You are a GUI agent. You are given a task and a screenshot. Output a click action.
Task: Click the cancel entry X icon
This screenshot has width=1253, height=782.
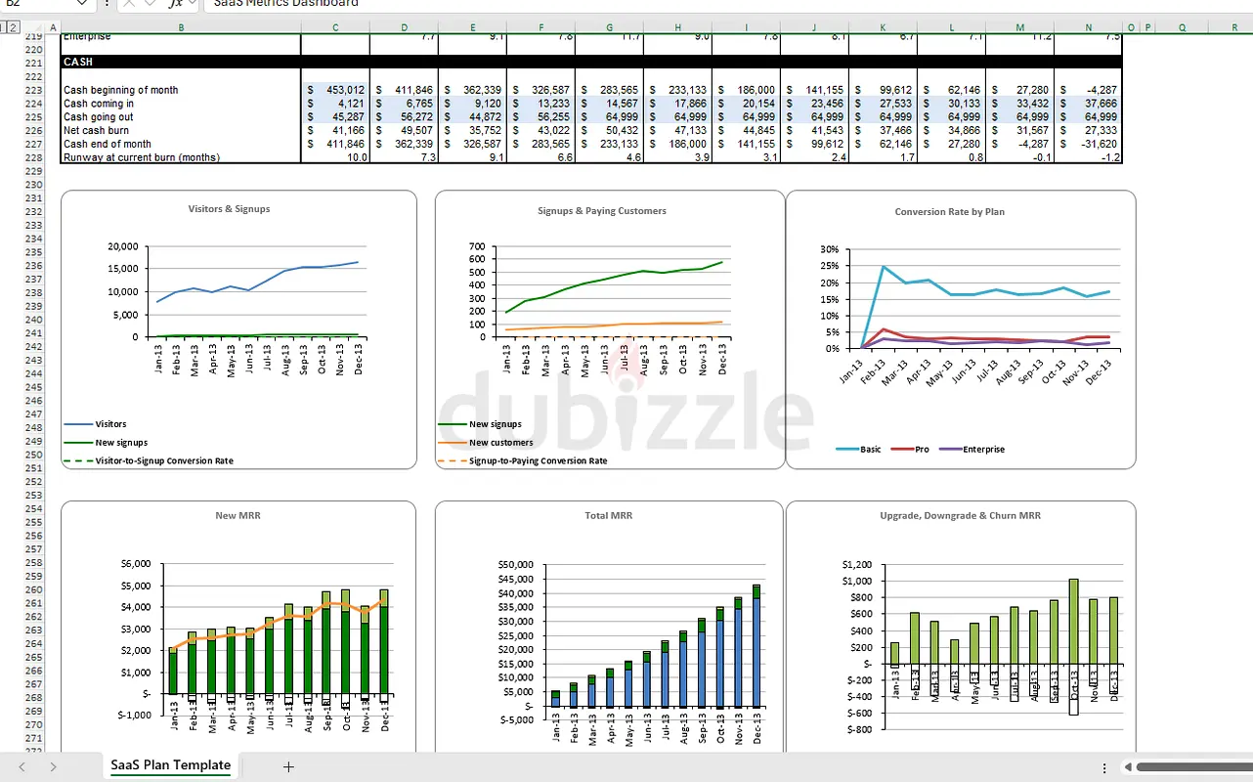click(x=130, y=4)
